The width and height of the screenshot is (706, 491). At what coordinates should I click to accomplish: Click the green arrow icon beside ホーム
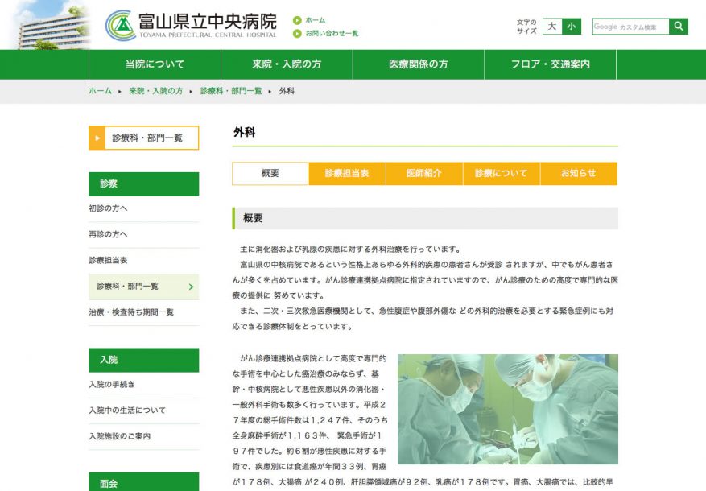[296, 20]
